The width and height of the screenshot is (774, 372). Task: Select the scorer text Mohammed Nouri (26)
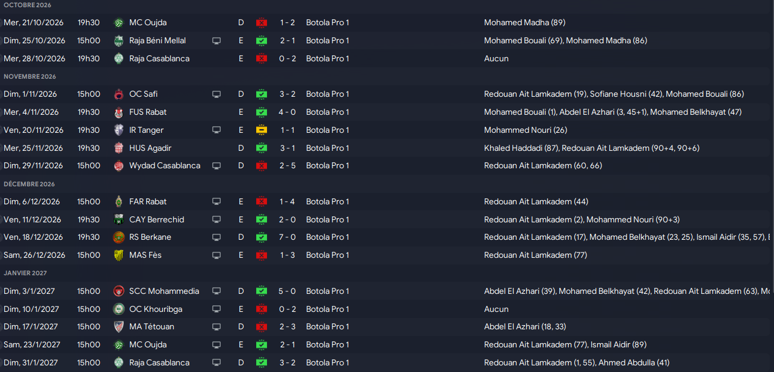click(526, 130)
